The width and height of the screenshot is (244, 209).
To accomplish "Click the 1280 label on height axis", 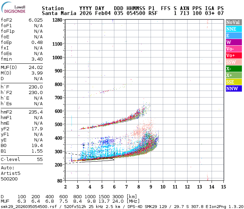I will point(57,20).
